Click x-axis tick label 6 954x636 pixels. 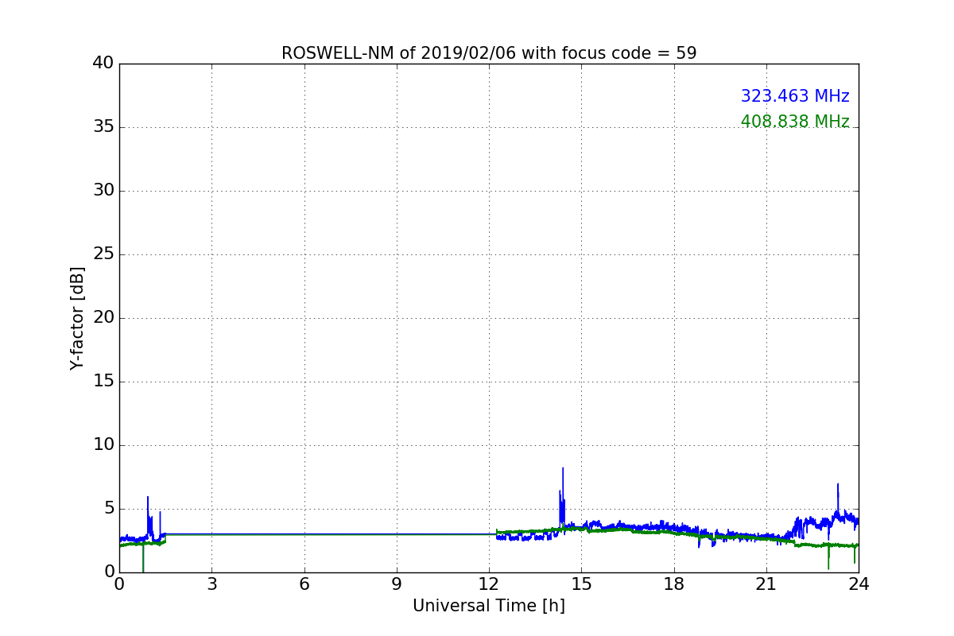tap(304, 584)
